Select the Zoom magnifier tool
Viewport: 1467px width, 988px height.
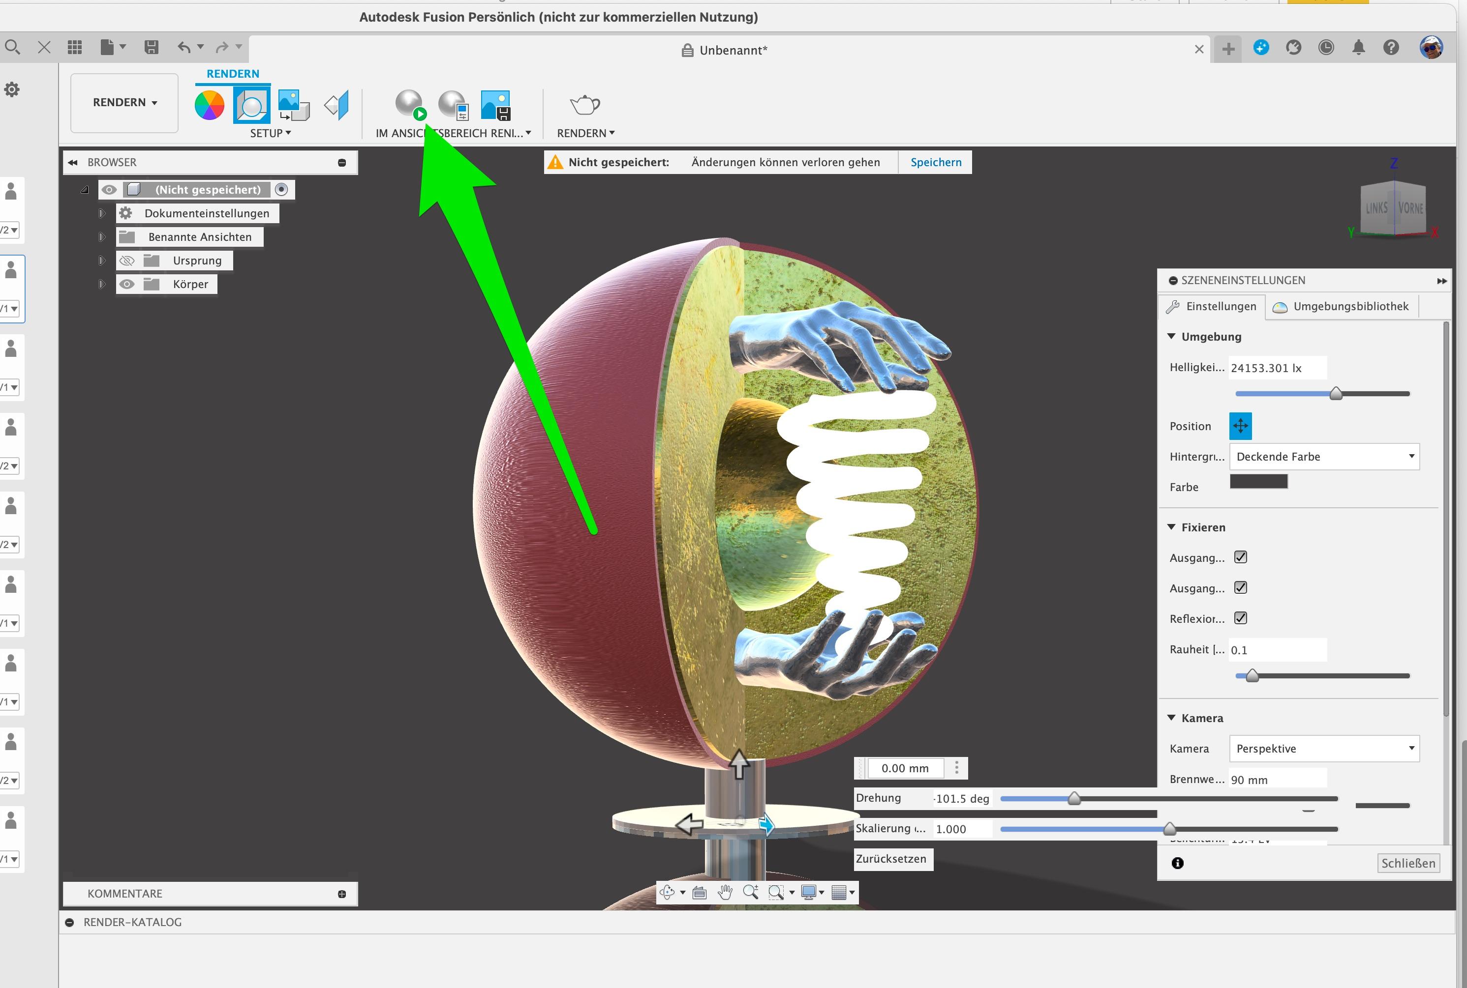point(751,892)
